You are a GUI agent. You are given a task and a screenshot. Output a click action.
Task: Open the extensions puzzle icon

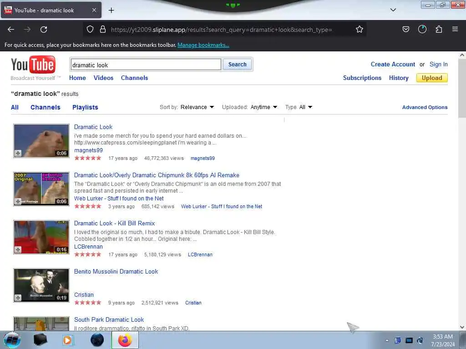click(x=439, y=30)
